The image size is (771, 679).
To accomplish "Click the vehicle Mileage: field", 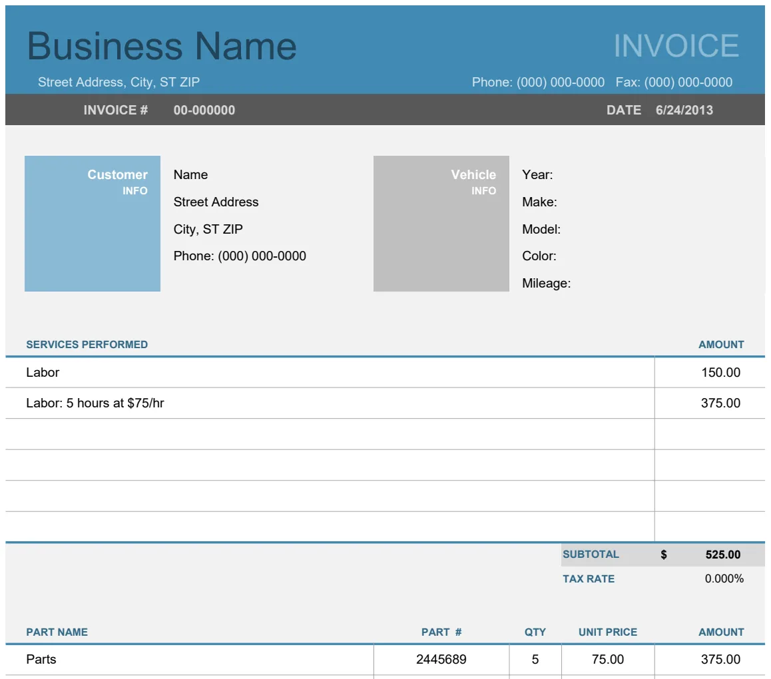I will click(546, 284).
